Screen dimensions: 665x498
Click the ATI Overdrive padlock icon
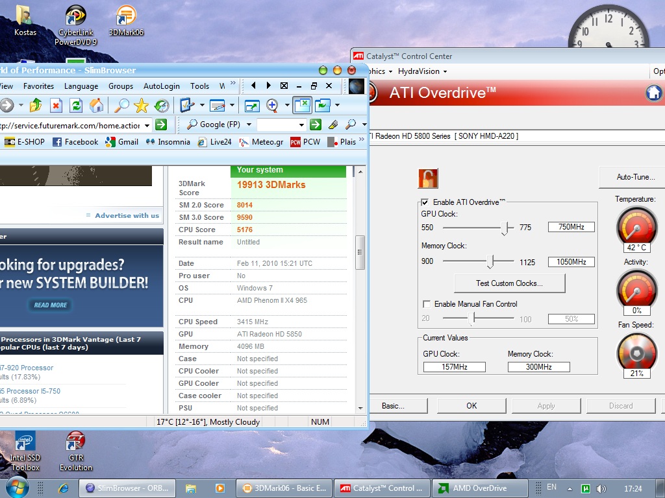428,178
